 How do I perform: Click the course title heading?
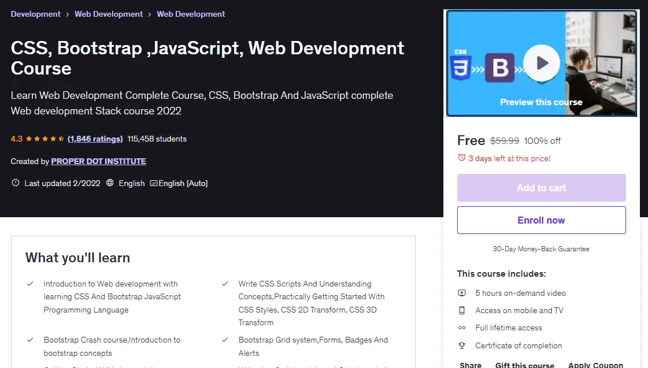[x=208, y=58]
